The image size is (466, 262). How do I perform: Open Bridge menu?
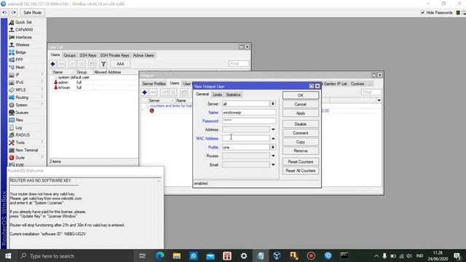[20, 52]
